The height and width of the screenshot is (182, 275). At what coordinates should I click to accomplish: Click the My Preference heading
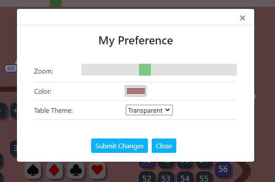pos(136,41)
